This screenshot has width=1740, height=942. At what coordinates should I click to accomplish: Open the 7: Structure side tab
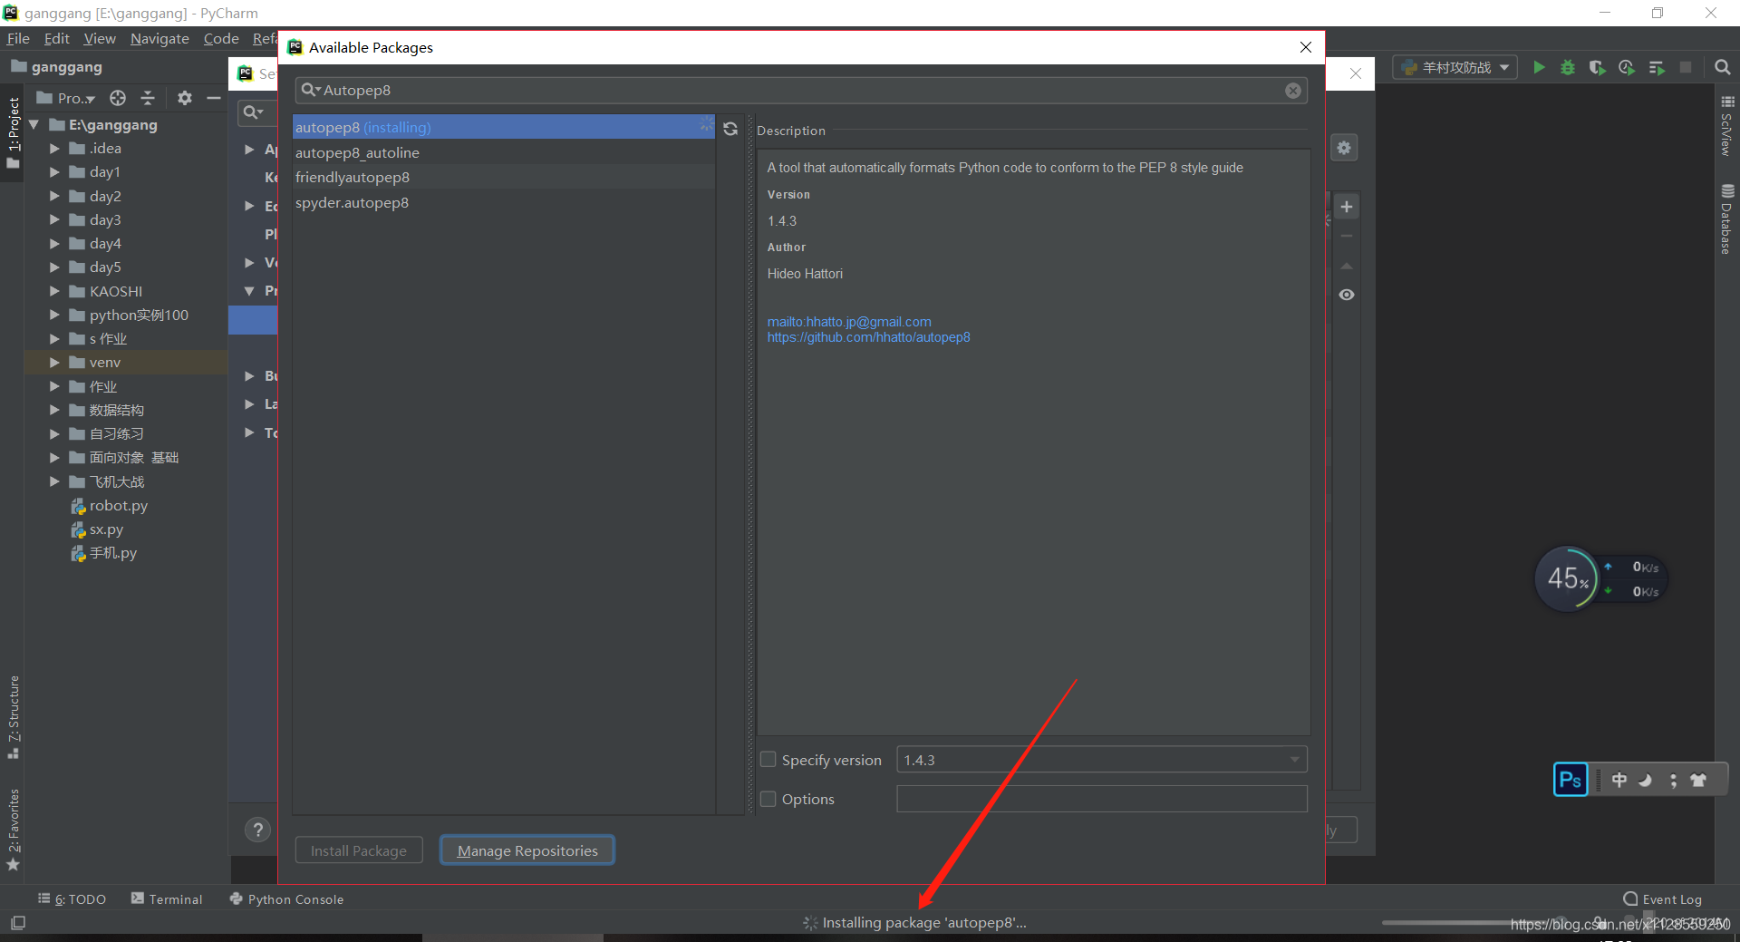[14, 717]
